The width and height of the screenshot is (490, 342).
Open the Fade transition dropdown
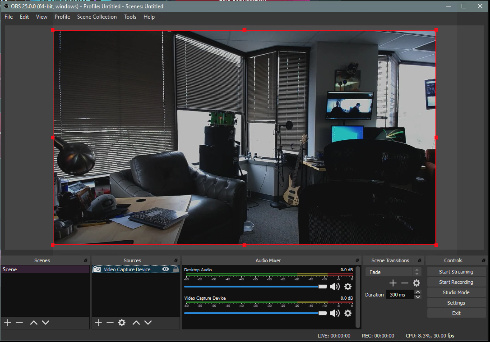pos(393,272)
